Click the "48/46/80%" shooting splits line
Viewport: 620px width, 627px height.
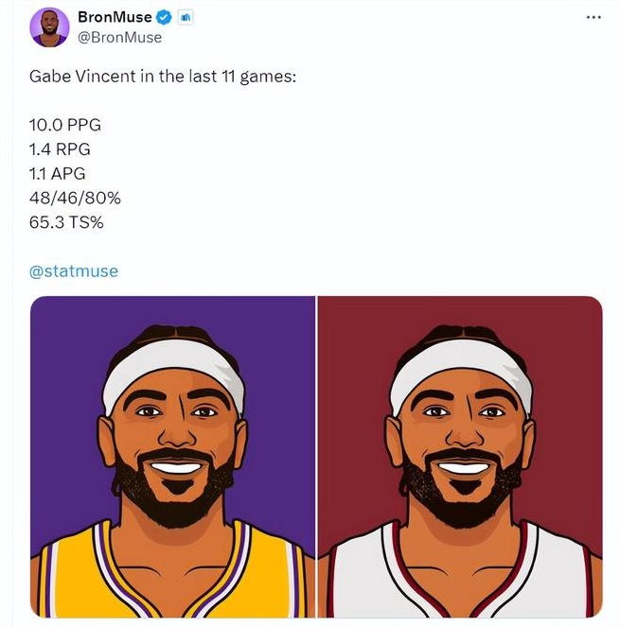76,199
